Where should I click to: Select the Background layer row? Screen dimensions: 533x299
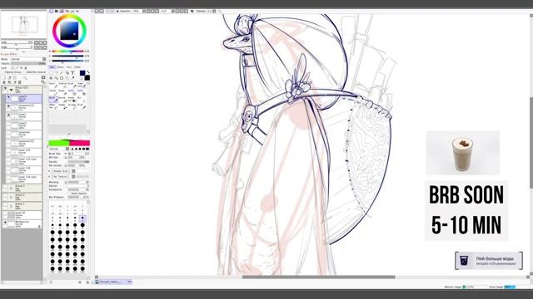click(x=22, y=223)
